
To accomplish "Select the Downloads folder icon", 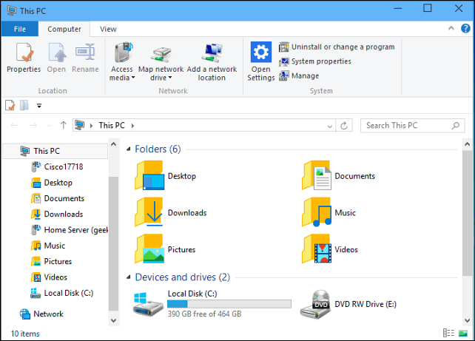I will pos(149,212).
